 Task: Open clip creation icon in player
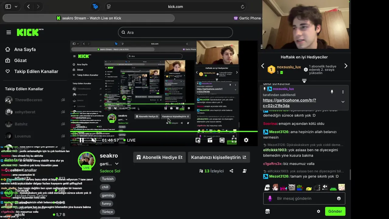(x=210, y=140)
